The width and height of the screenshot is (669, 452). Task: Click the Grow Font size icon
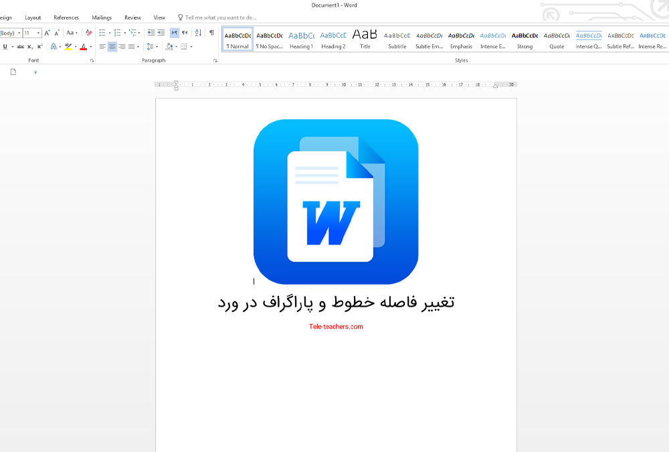(47, 33)
